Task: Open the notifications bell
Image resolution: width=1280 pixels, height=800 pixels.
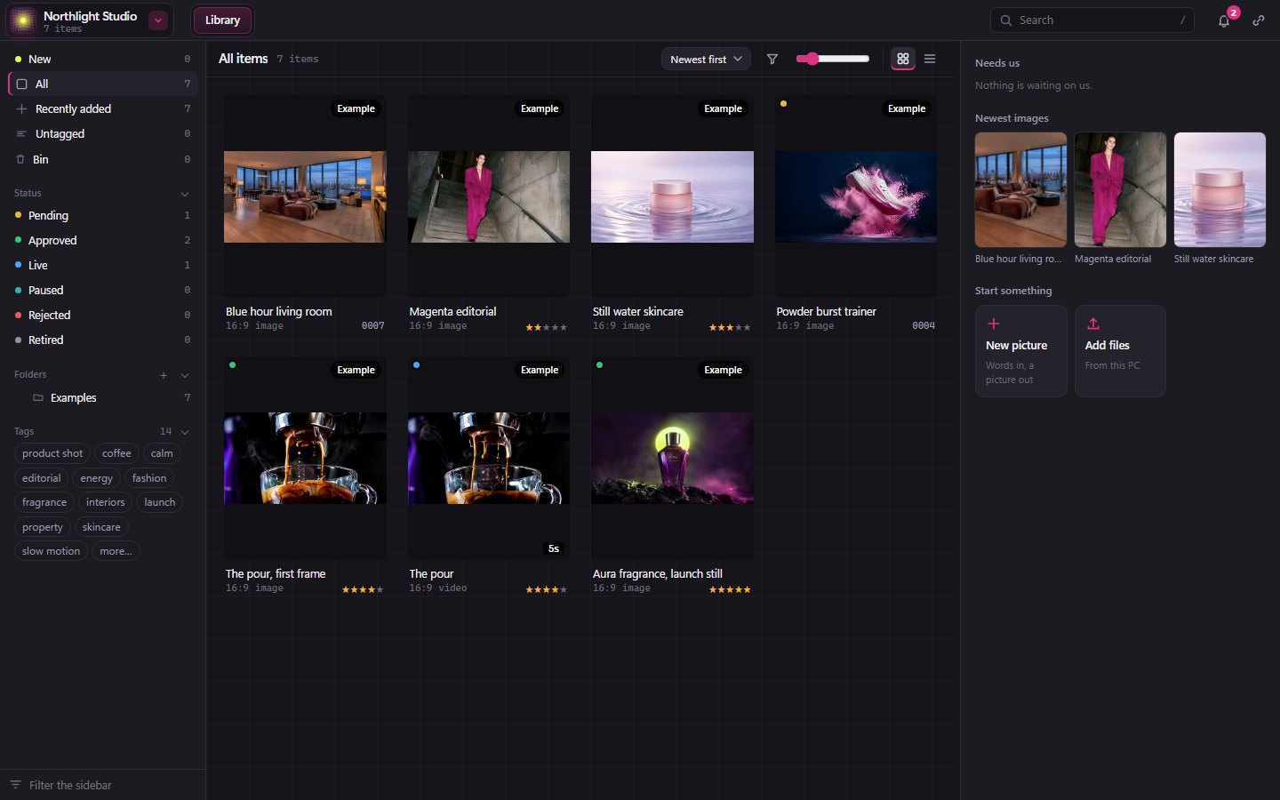Action: tap(1224, 20)
